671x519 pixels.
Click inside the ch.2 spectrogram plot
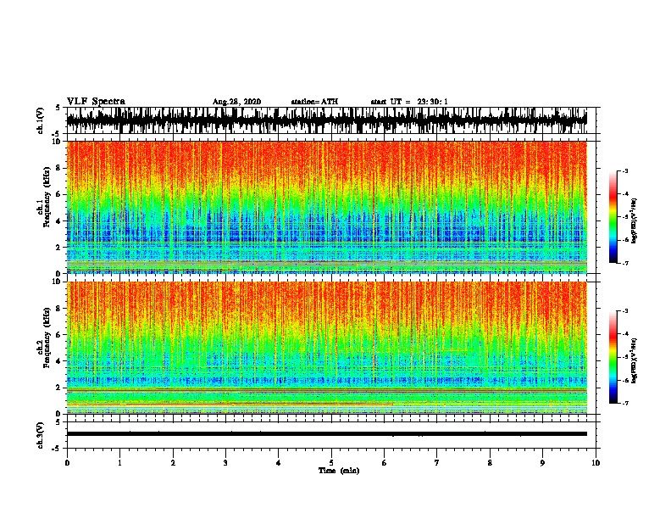pos(326,348)
